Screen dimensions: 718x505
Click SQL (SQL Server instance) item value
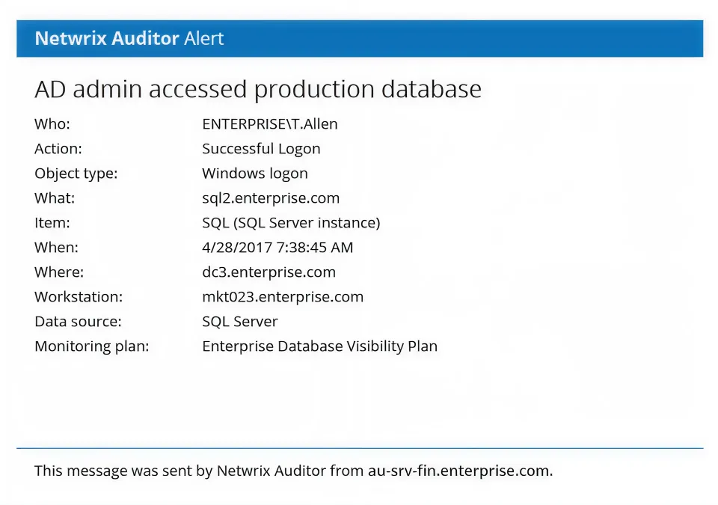click(x=291, y=223)
